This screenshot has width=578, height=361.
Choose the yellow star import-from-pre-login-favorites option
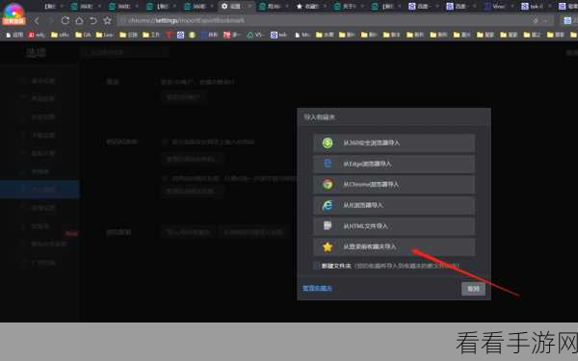394,246
